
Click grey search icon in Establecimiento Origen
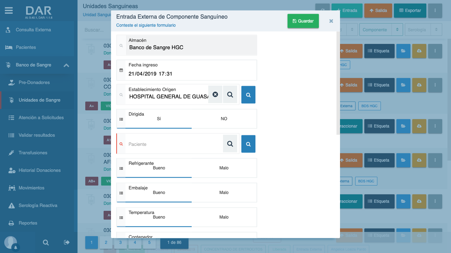point(230,95)
